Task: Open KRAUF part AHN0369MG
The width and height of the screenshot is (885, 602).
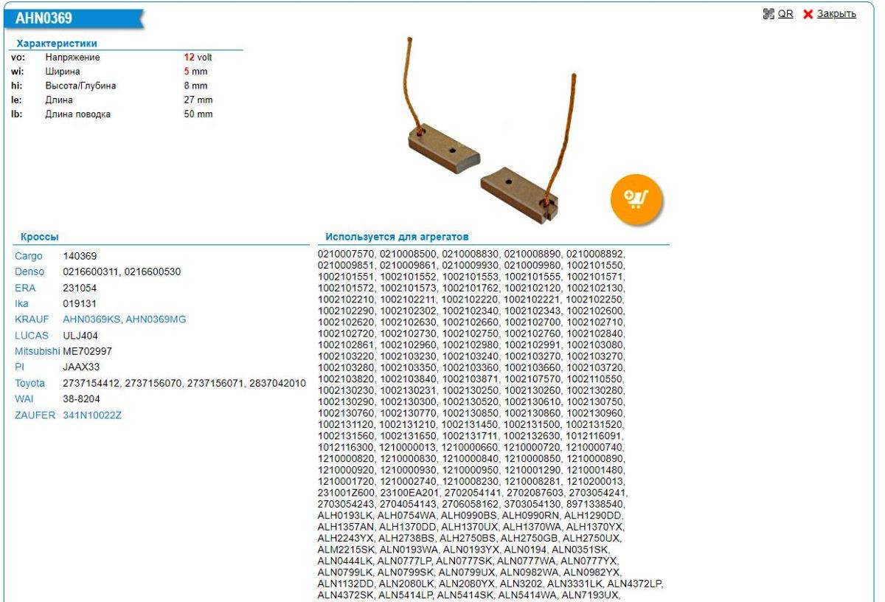Action: (156, 319)
